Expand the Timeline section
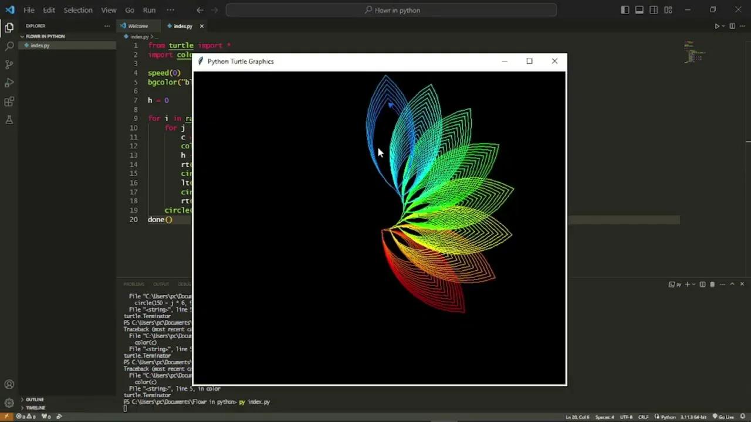Screen dimensions: 751x422 [35, 407]
